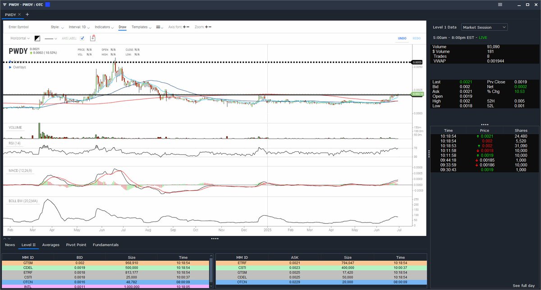Click the MM ID header in bid table
The image size is (541, 290).
point(28,257)
